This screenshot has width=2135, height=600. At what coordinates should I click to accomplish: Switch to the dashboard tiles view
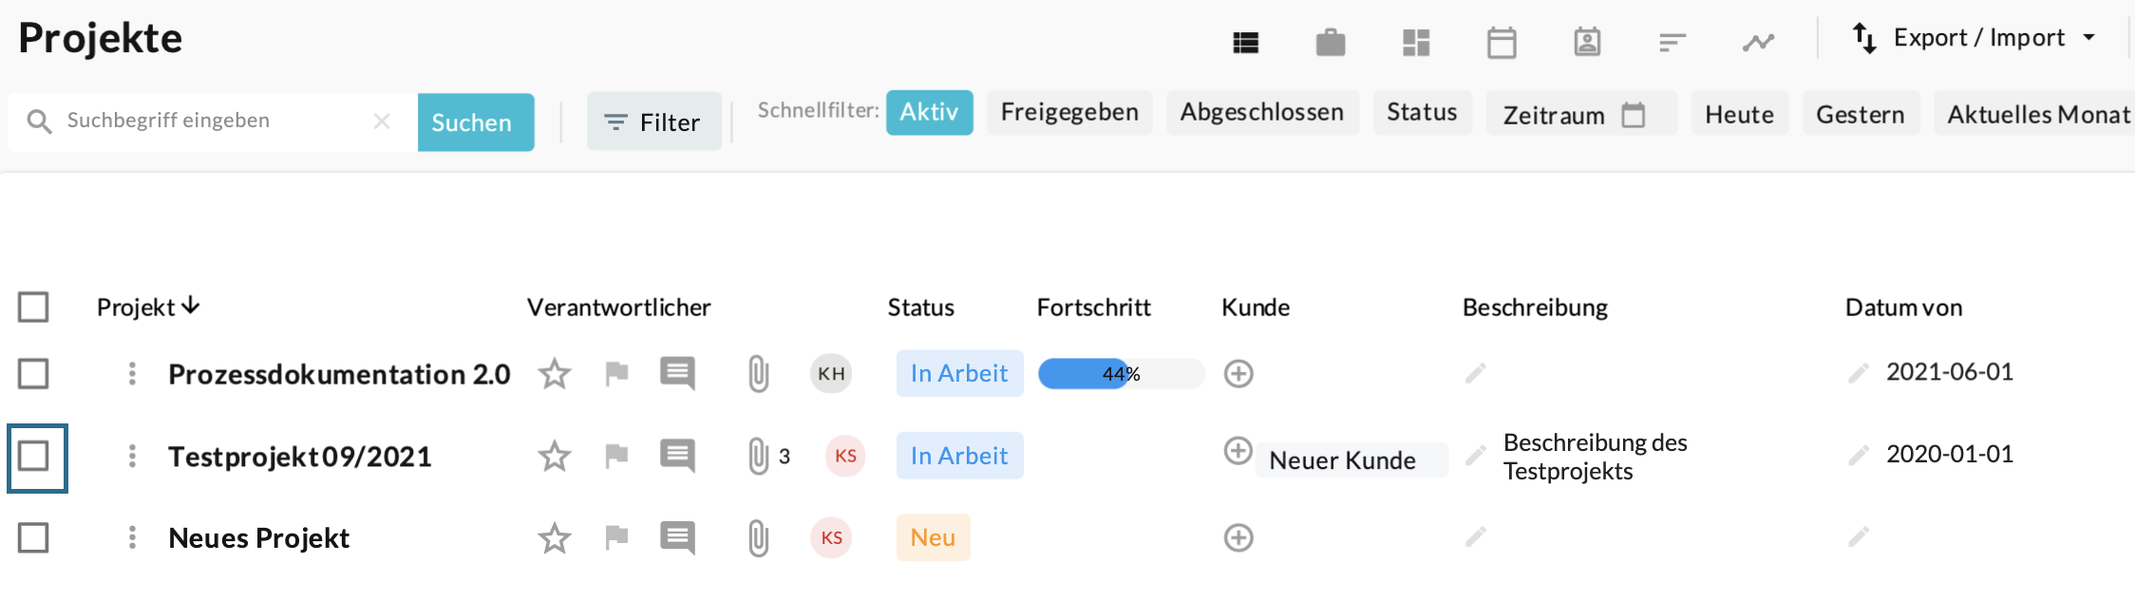click(1416, 43)
